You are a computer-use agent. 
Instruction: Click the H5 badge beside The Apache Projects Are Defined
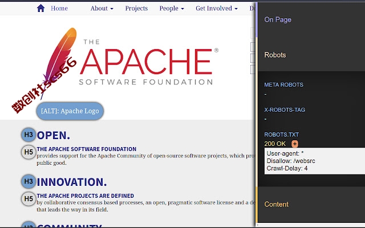pos(29,199)
